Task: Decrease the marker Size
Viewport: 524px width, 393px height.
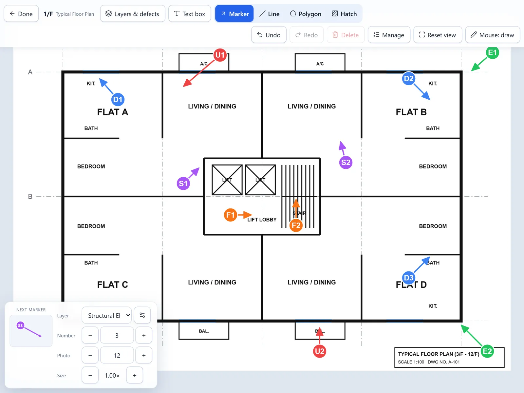Action: tap(90, 375)
